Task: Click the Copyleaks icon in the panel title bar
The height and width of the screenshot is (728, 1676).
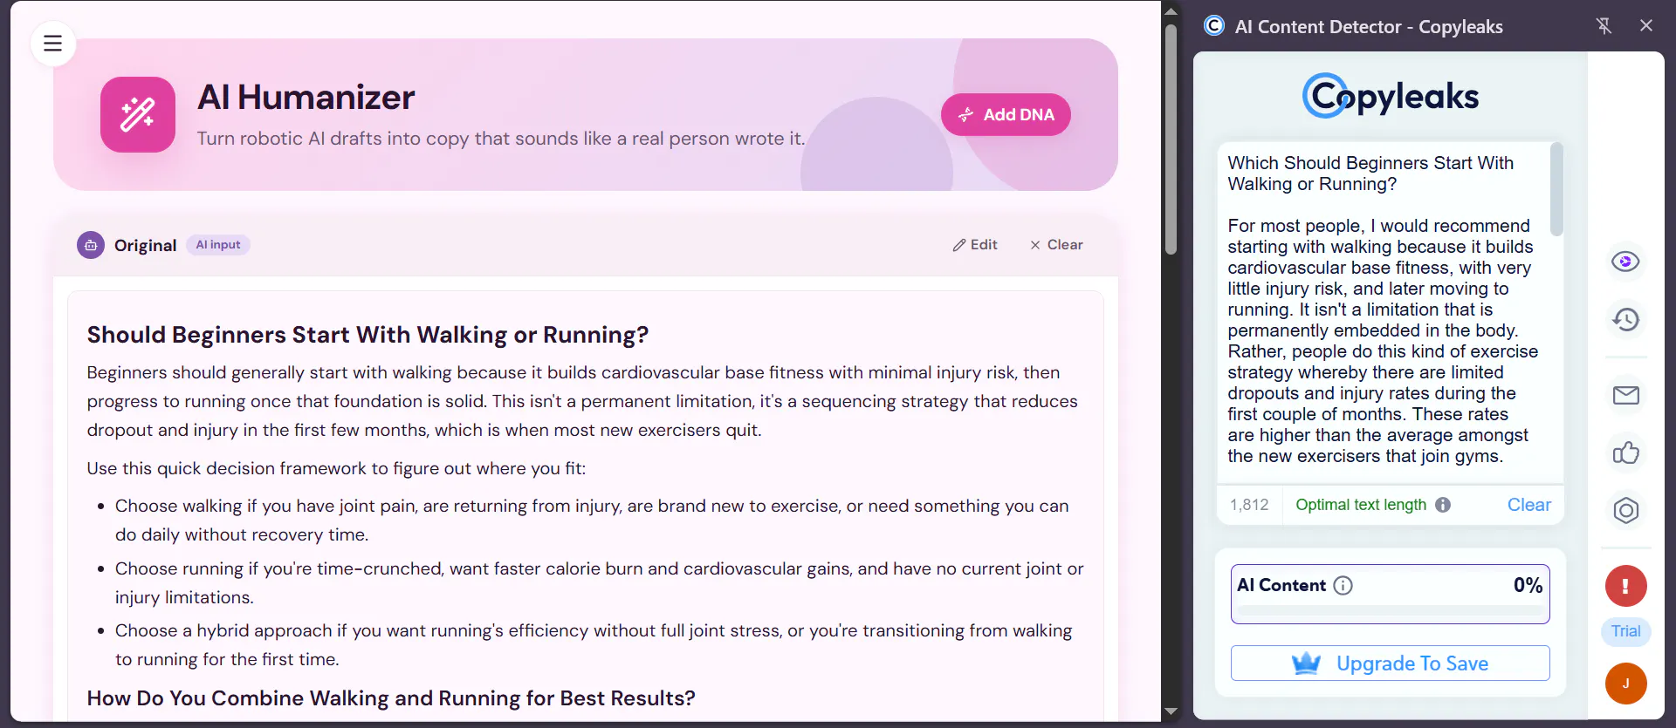Action: tap(1214, 26)
